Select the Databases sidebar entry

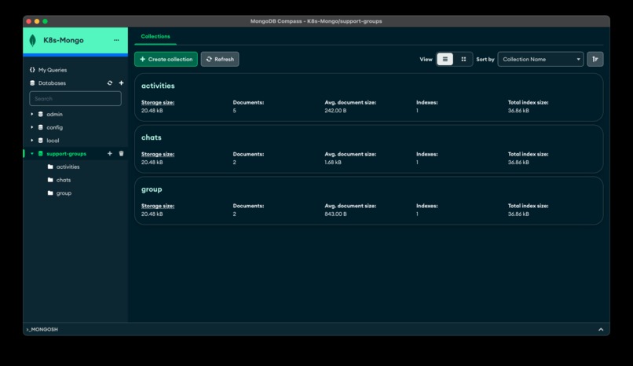click(52, 83)
